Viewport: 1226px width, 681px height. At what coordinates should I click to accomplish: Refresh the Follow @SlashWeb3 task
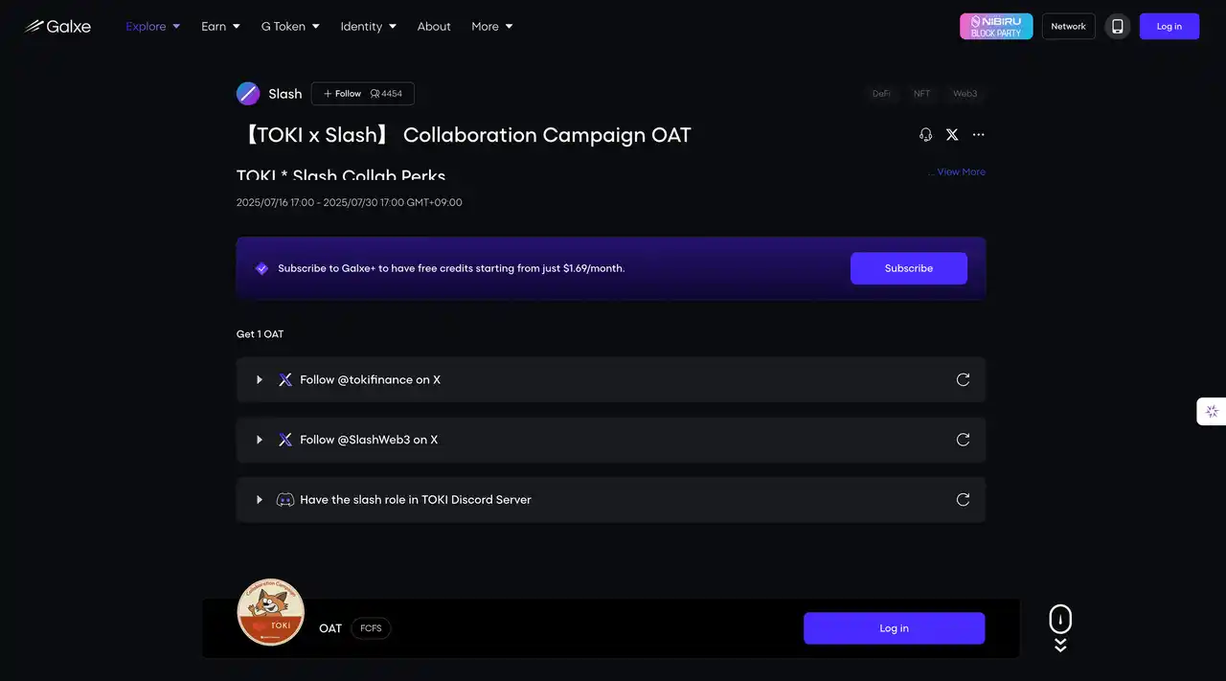pos(963,440)
